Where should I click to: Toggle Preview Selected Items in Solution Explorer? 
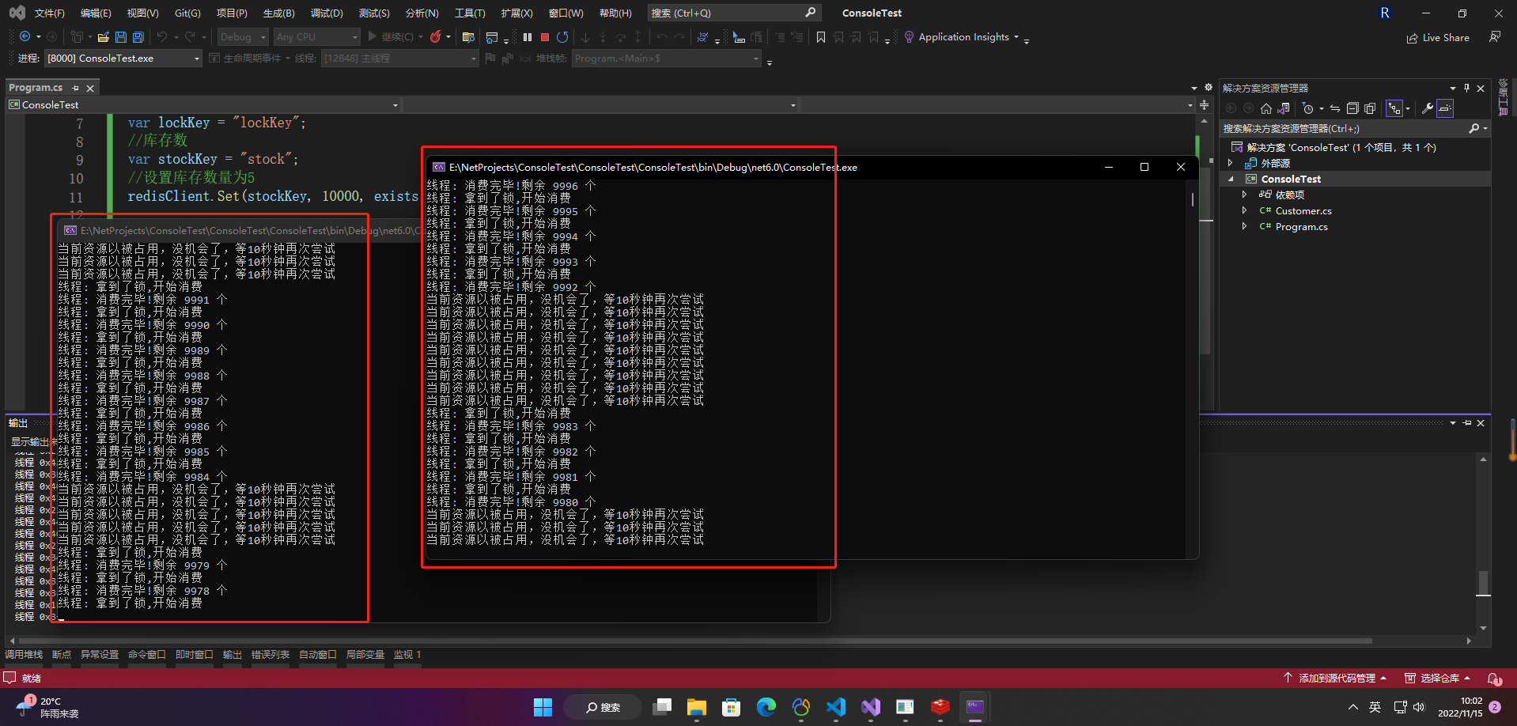[1445, 108]
